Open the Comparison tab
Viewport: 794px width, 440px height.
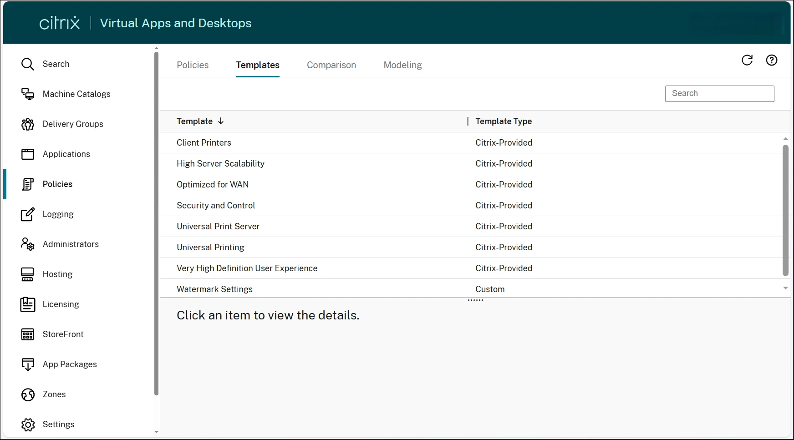331,65
